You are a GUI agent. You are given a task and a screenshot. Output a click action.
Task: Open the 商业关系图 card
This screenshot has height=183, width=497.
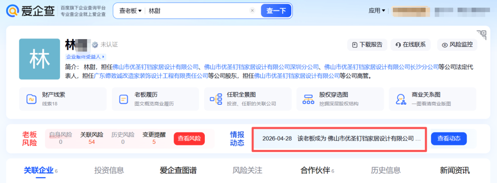coord(432,99)
